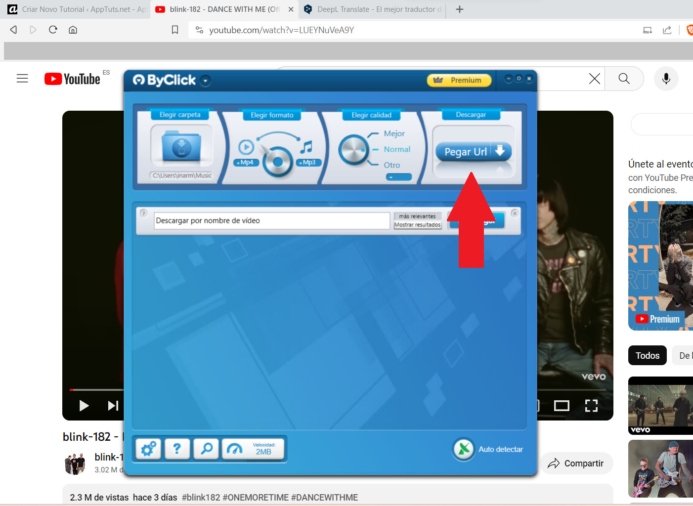Bookmark this page
This screenshot has height=506, width=693.
tap(175, 30)
